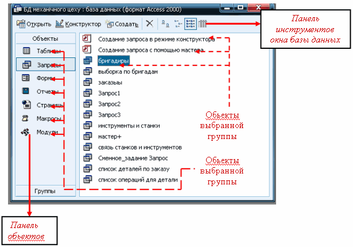
Task: Open the Страницы objects group
Action: click(45, 105)
